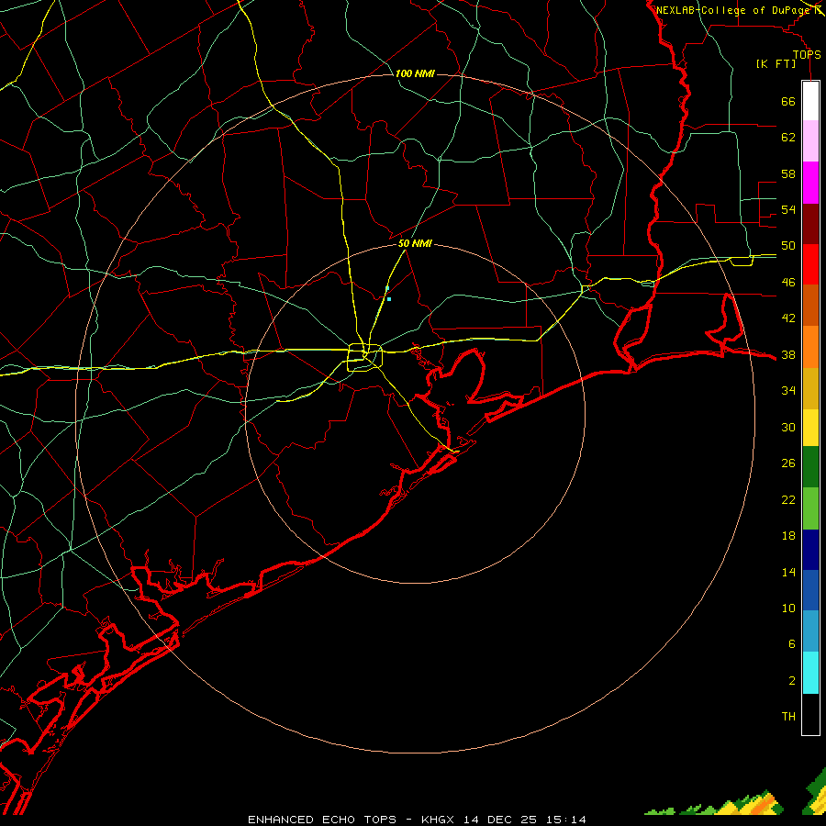
Task: Click the 66 value on the scale
Action: click(788, 101)
